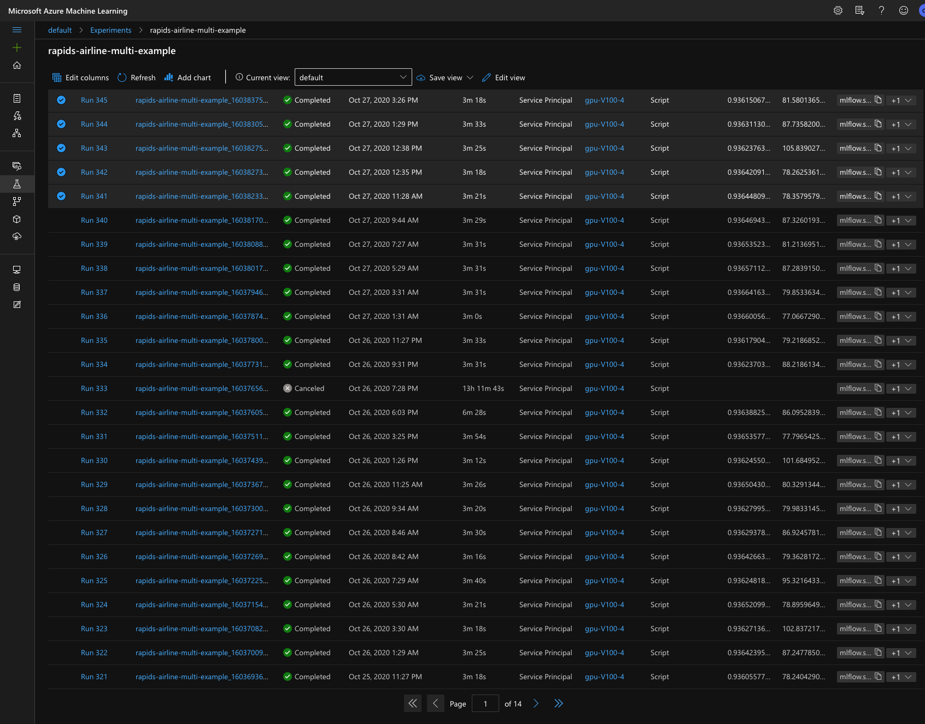Select the Automated ML icon

17,115
